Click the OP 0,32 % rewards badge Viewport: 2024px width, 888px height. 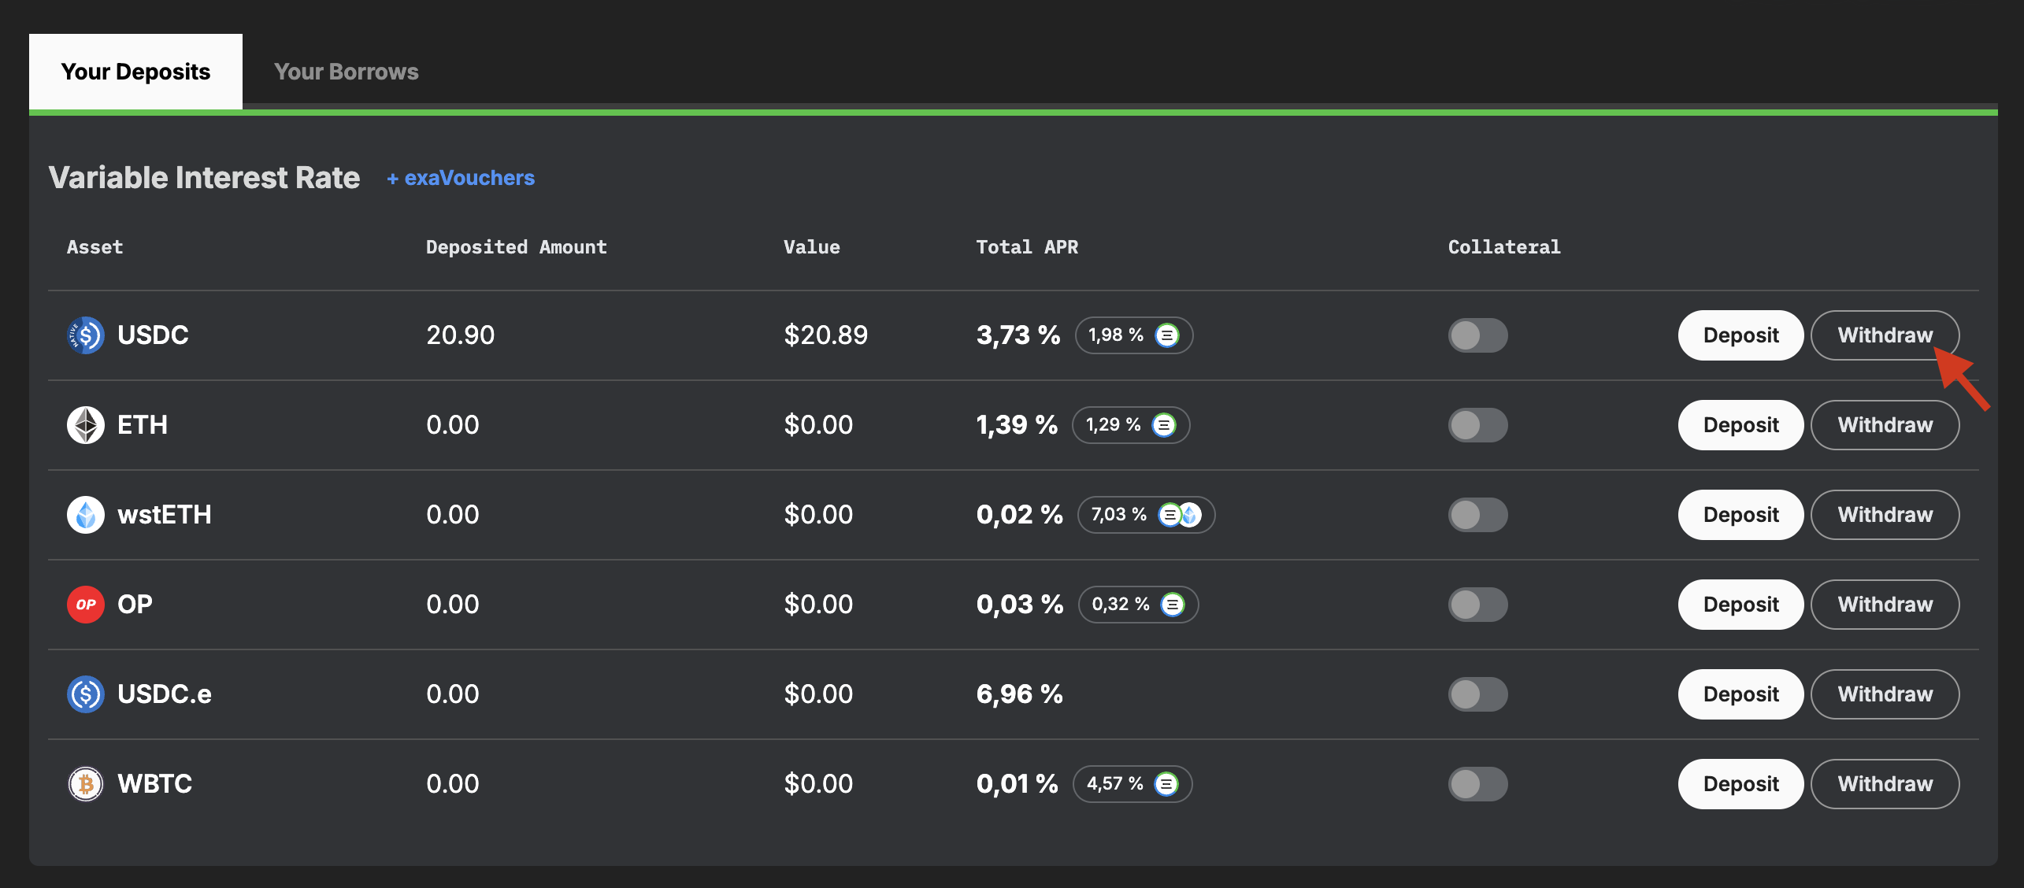click(x=1137, y=605)
